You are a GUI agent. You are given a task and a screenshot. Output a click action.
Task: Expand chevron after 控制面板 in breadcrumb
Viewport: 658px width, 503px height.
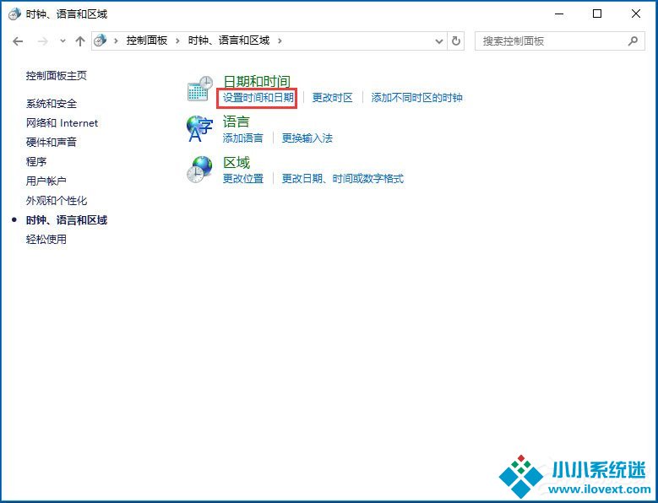(177, 41)
